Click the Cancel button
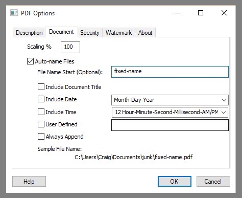242x198 pixels. pos(213,181)
